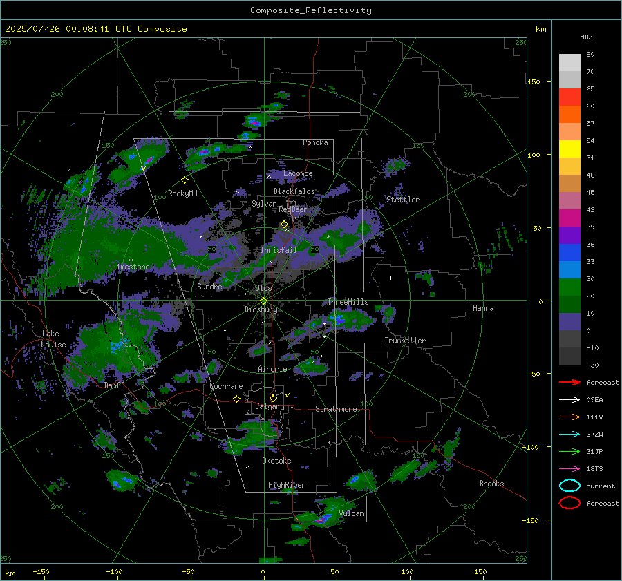
Task: Click the 100 tick on right axis
Action: [534, 155]
